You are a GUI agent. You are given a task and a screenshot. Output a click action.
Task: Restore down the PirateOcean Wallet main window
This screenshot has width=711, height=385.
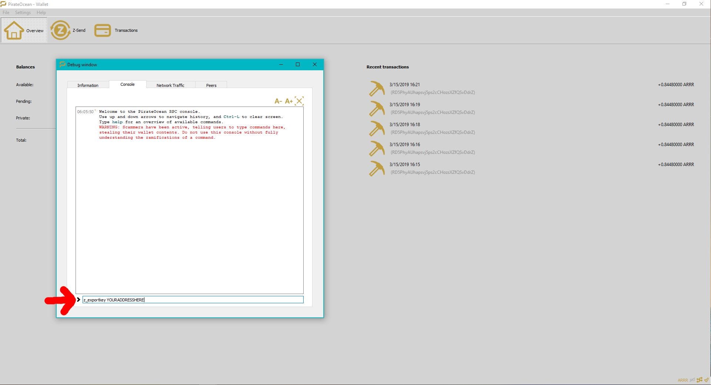(x=684, y=4)
